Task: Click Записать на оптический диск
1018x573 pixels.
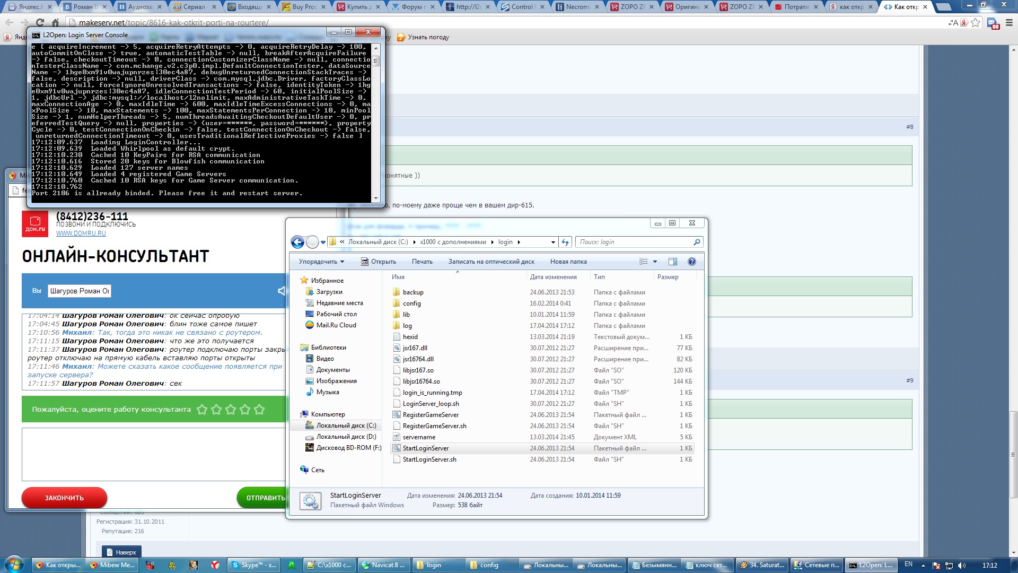Action: click(x=492, y=262)
